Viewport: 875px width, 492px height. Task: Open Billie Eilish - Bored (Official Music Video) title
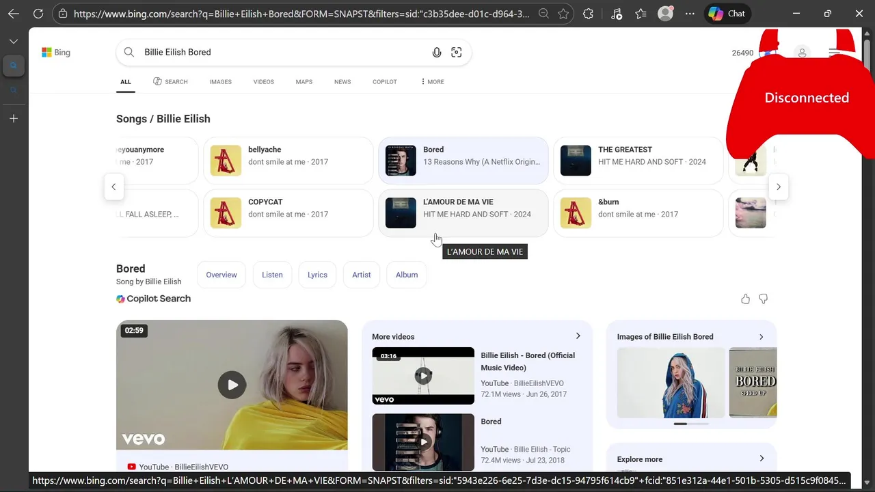(x=528, y=361)
